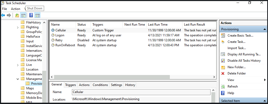Click the Create Task... action
Viewport: 268px width, 104px height.
(237, 42)
